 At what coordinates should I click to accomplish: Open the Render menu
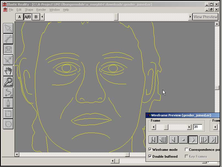tap(41, 10)
